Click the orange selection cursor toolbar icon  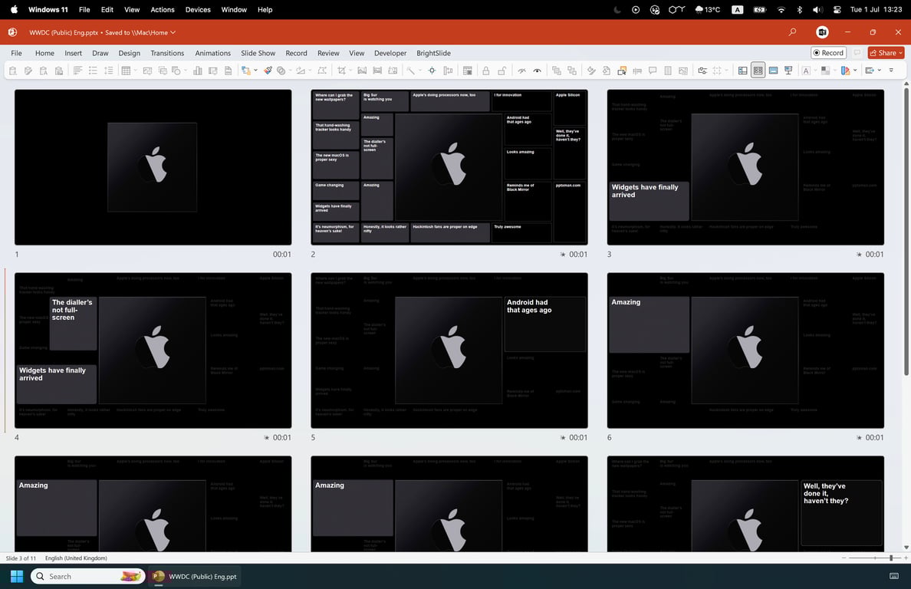(622, 71)
